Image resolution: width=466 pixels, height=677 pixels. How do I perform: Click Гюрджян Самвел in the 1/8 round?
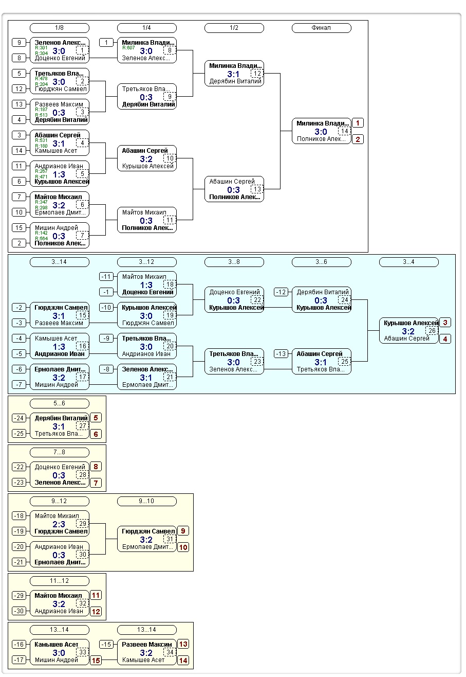pos(61,89)
